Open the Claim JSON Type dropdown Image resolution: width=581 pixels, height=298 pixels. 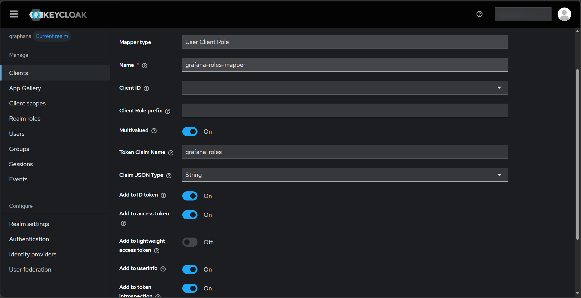pyautogui.click(x=345, y=175)
